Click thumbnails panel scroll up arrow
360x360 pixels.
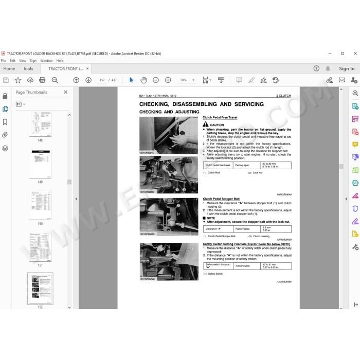pyautogui.click(x=69, y=115)
